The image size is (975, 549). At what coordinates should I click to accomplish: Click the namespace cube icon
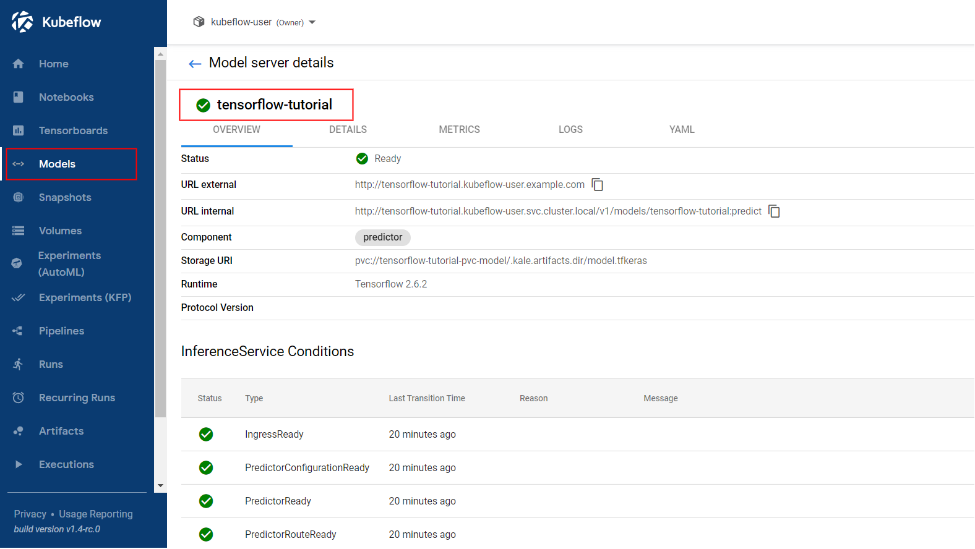[x=199, y=22]
